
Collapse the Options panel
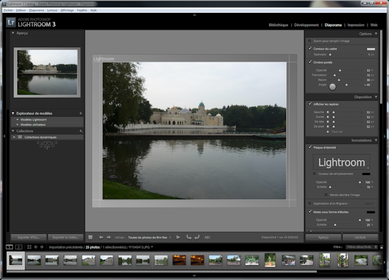point(377,34)
